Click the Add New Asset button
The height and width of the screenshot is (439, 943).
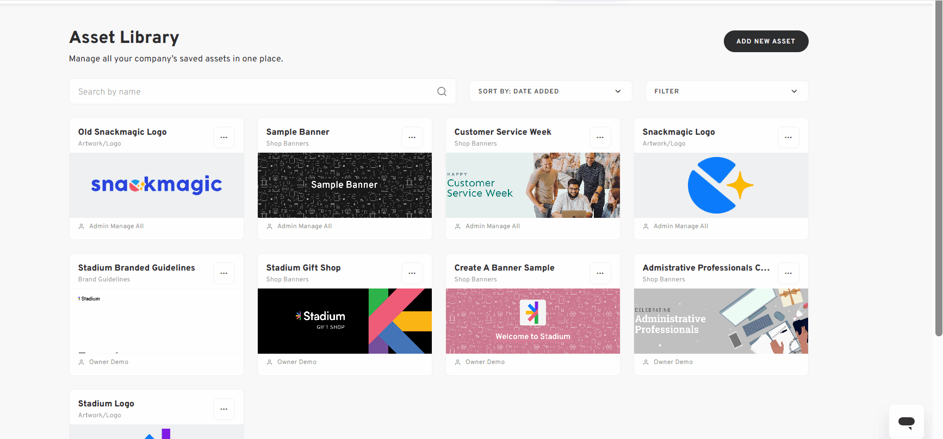766,41
